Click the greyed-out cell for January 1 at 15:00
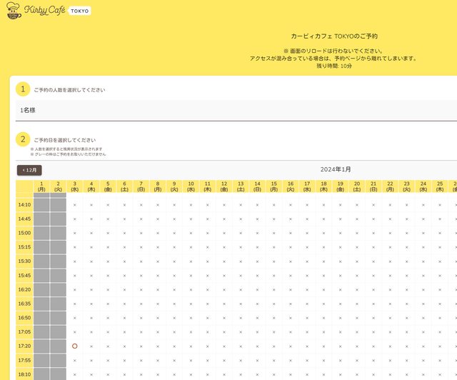Screen dimensions: 457x380 coord(41,233)
